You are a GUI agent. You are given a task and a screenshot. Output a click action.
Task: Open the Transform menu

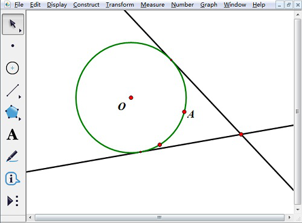[120, 5]
